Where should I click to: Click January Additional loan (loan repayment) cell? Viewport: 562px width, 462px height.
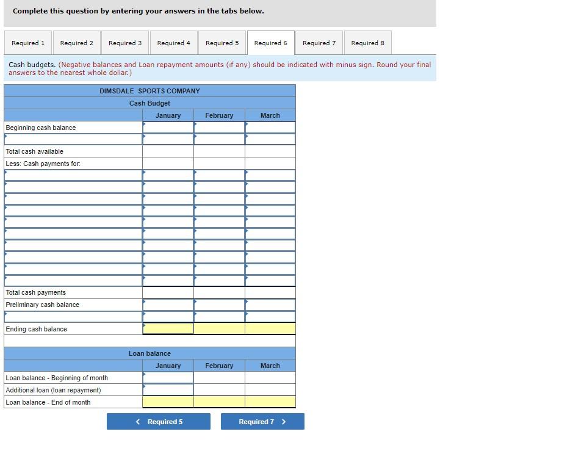168,389
